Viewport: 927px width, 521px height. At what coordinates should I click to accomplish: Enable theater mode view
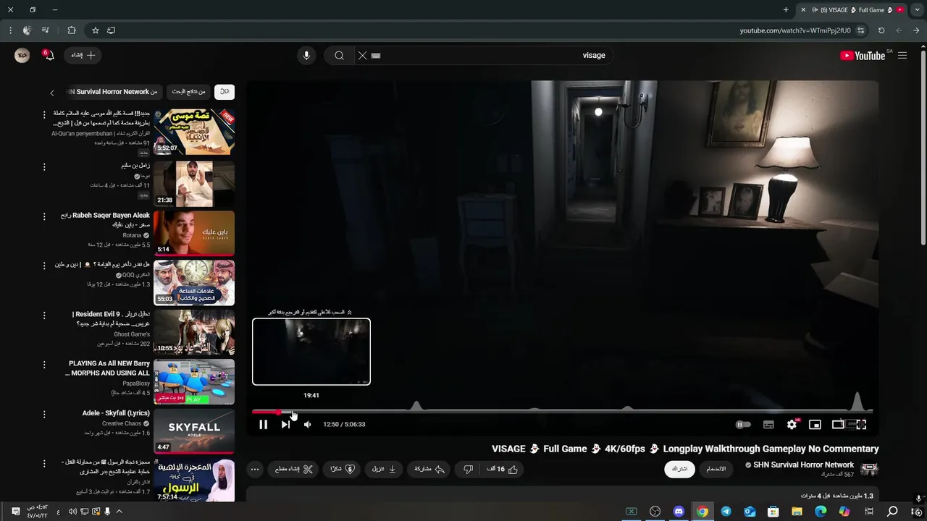838,425
